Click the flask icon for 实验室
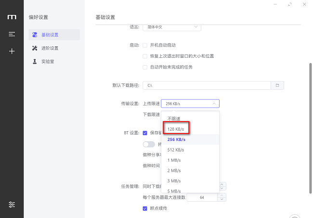 click(x=34, y=61)
